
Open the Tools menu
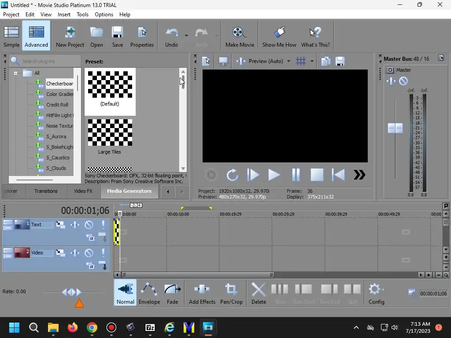(82, 15)
